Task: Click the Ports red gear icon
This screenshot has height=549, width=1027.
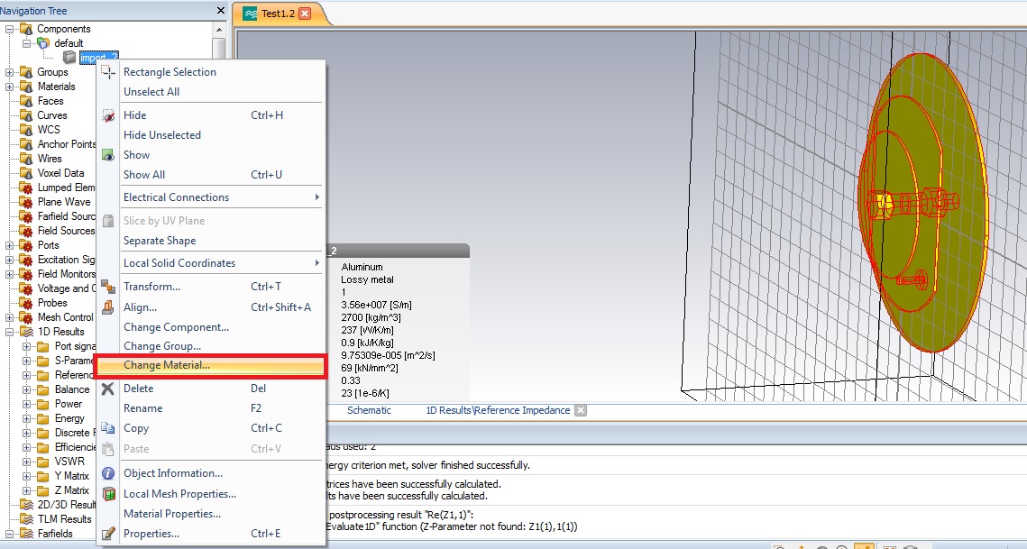Action: click(26, 245)
